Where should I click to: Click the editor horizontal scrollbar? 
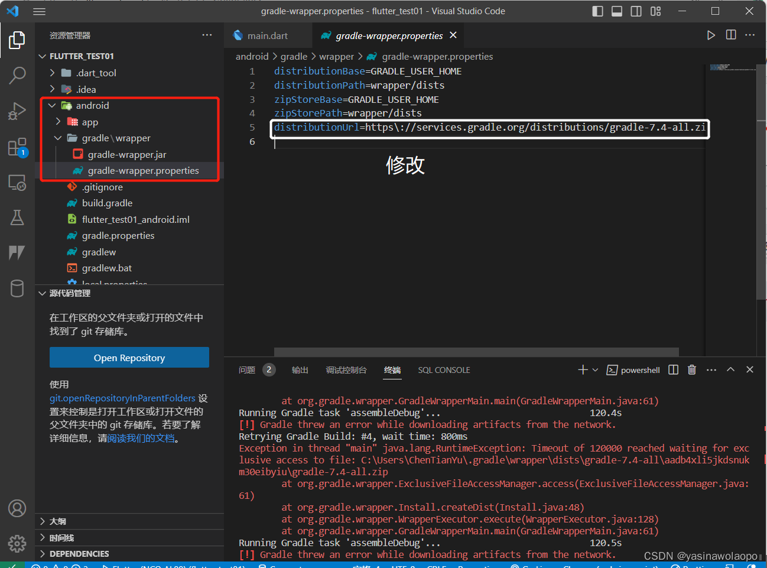pos(476,352)
